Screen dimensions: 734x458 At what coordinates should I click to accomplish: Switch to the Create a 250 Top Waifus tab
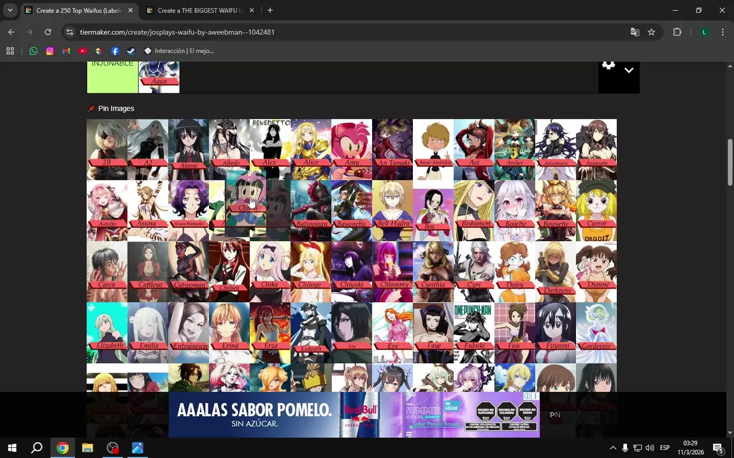pos(80,10)
